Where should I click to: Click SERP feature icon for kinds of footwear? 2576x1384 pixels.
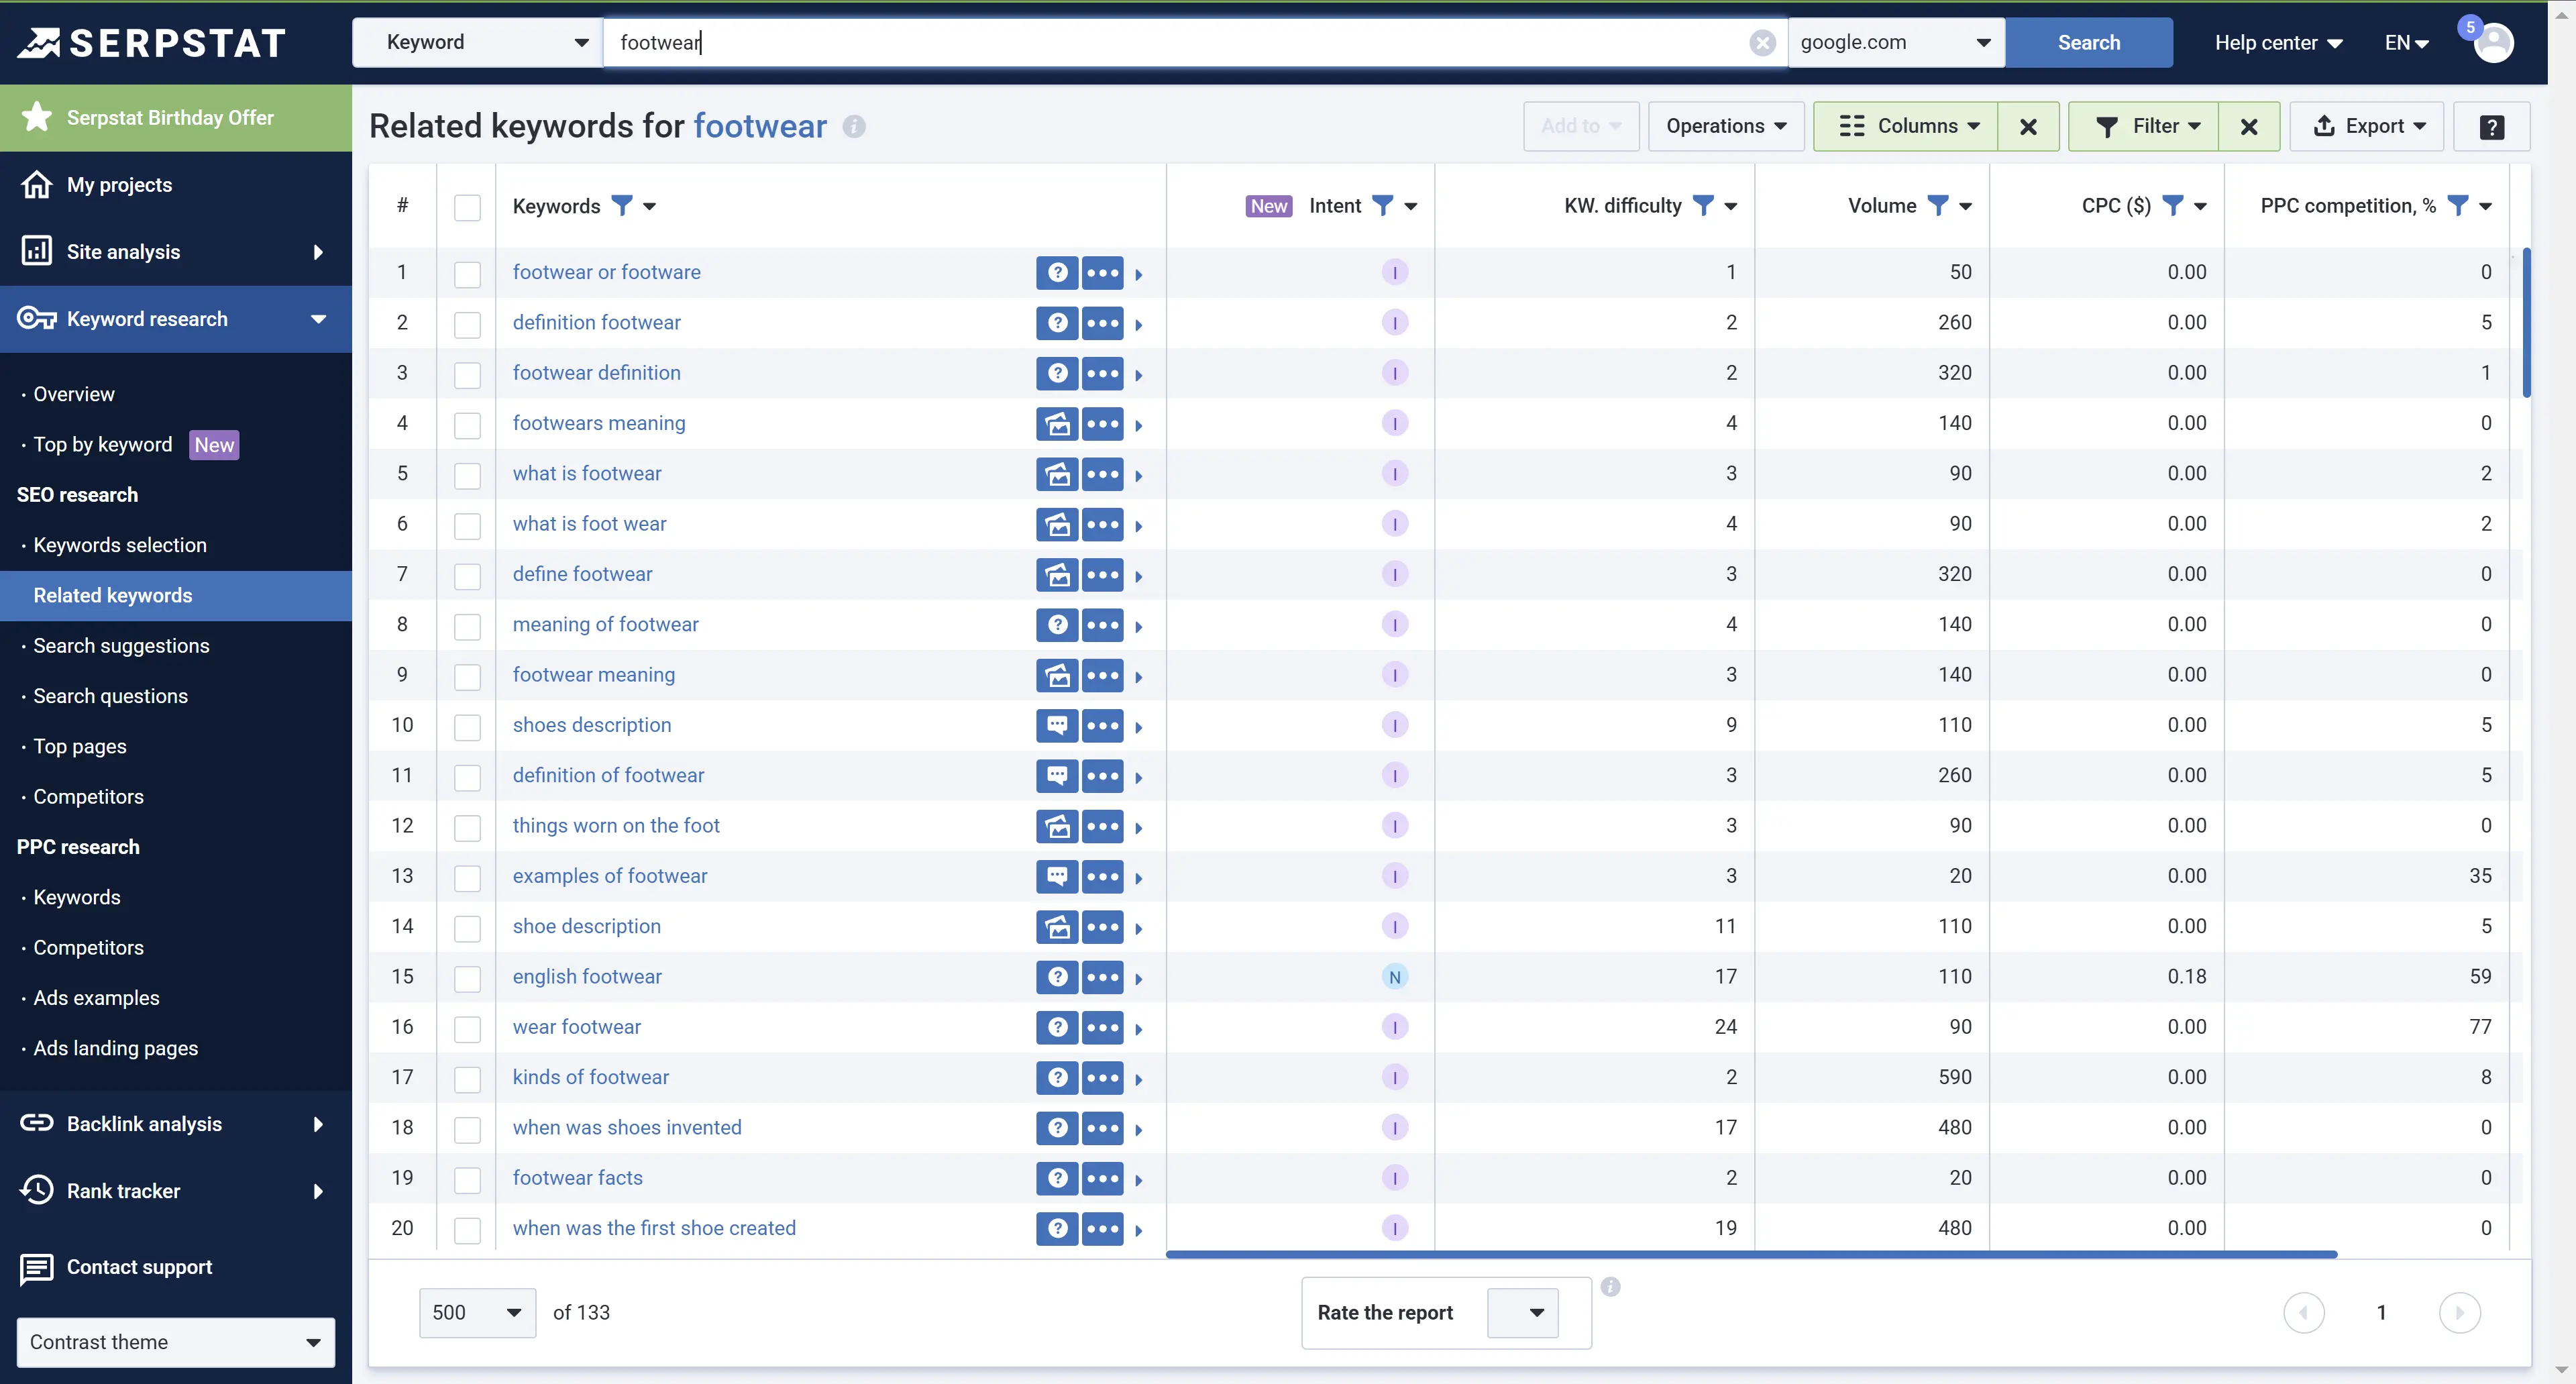point(1057,1077)
